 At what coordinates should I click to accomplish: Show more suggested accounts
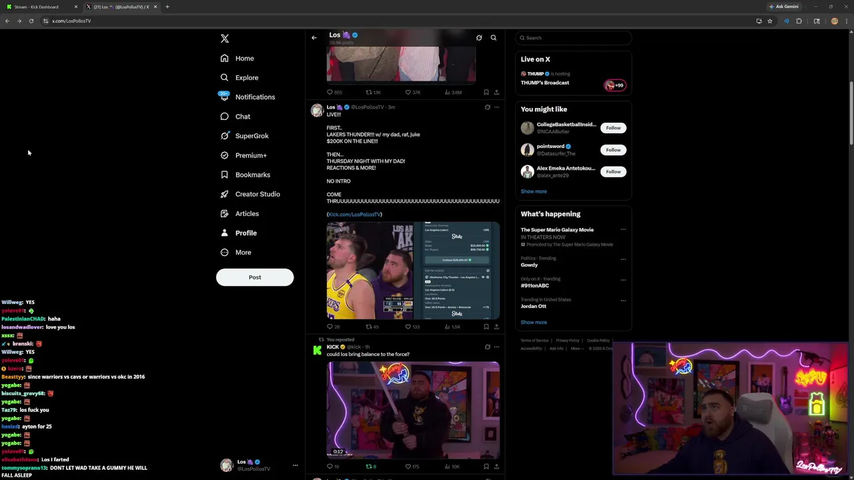(534, 191)
